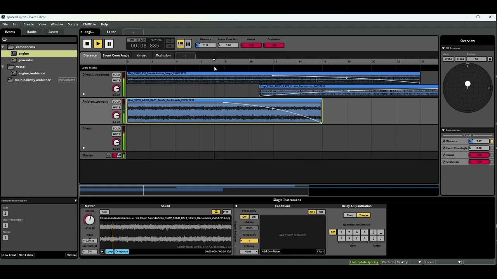Image resolution: width=497 pixels, height=279 pixels.
Task: Click the engine event icon in browser
Action: coord(14,53)
